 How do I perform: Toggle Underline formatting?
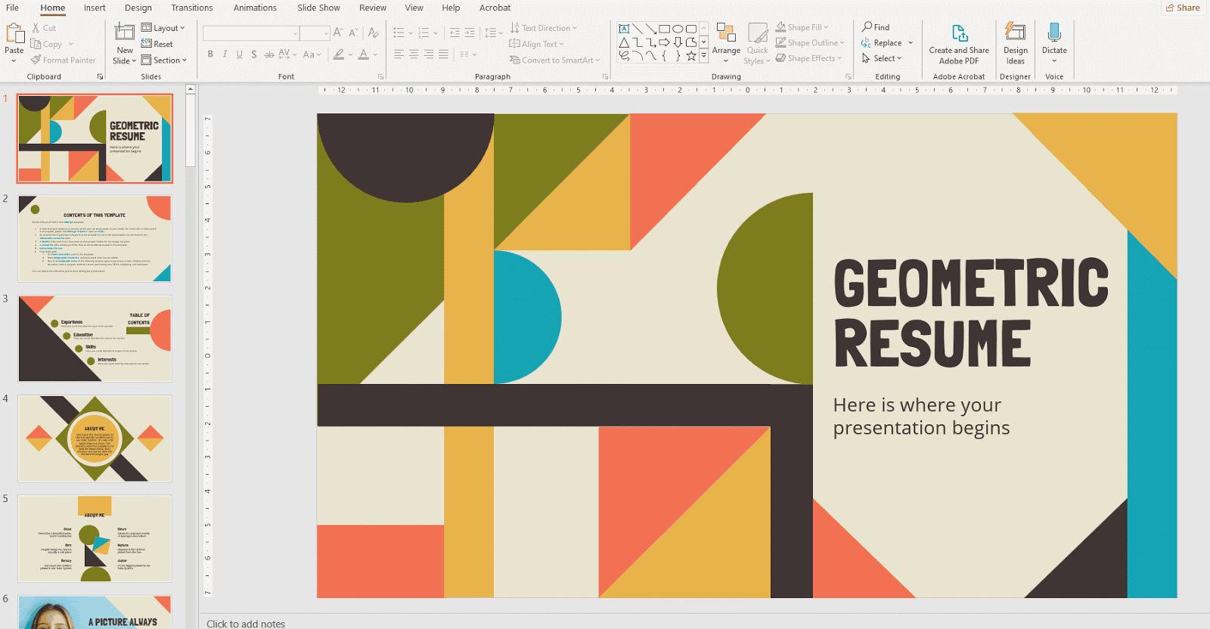pyautogui.click(x=239, y=54)
